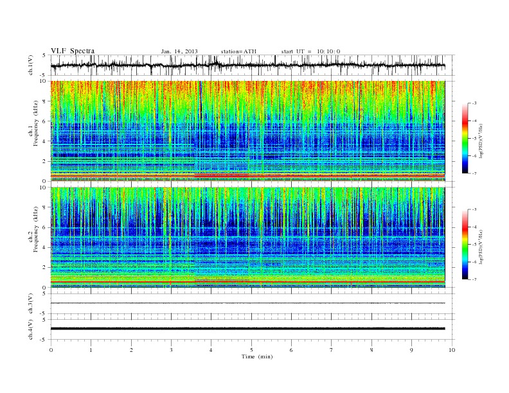Click the "4" kHz tick of ch.2 spectrogram

click(45, 247)
